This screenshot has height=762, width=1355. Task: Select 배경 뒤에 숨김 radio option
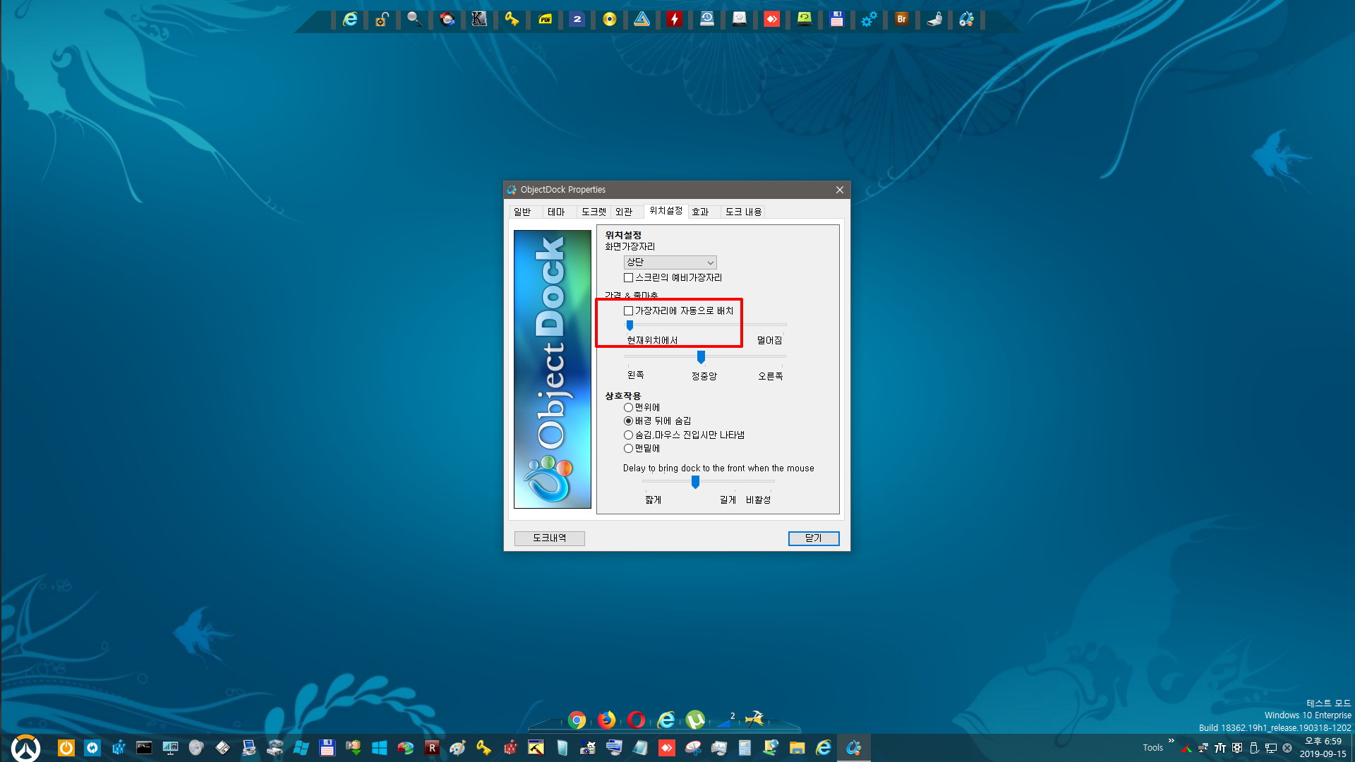coord(628,421)
